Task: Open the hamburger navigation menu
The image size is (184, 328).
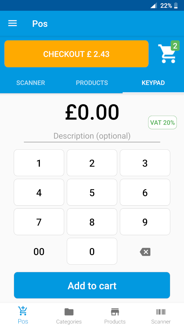Action: point(12,23)
